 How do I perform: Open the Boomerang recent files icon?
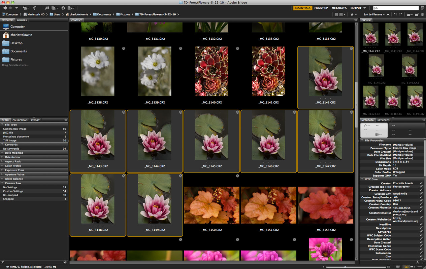point(35,8)
